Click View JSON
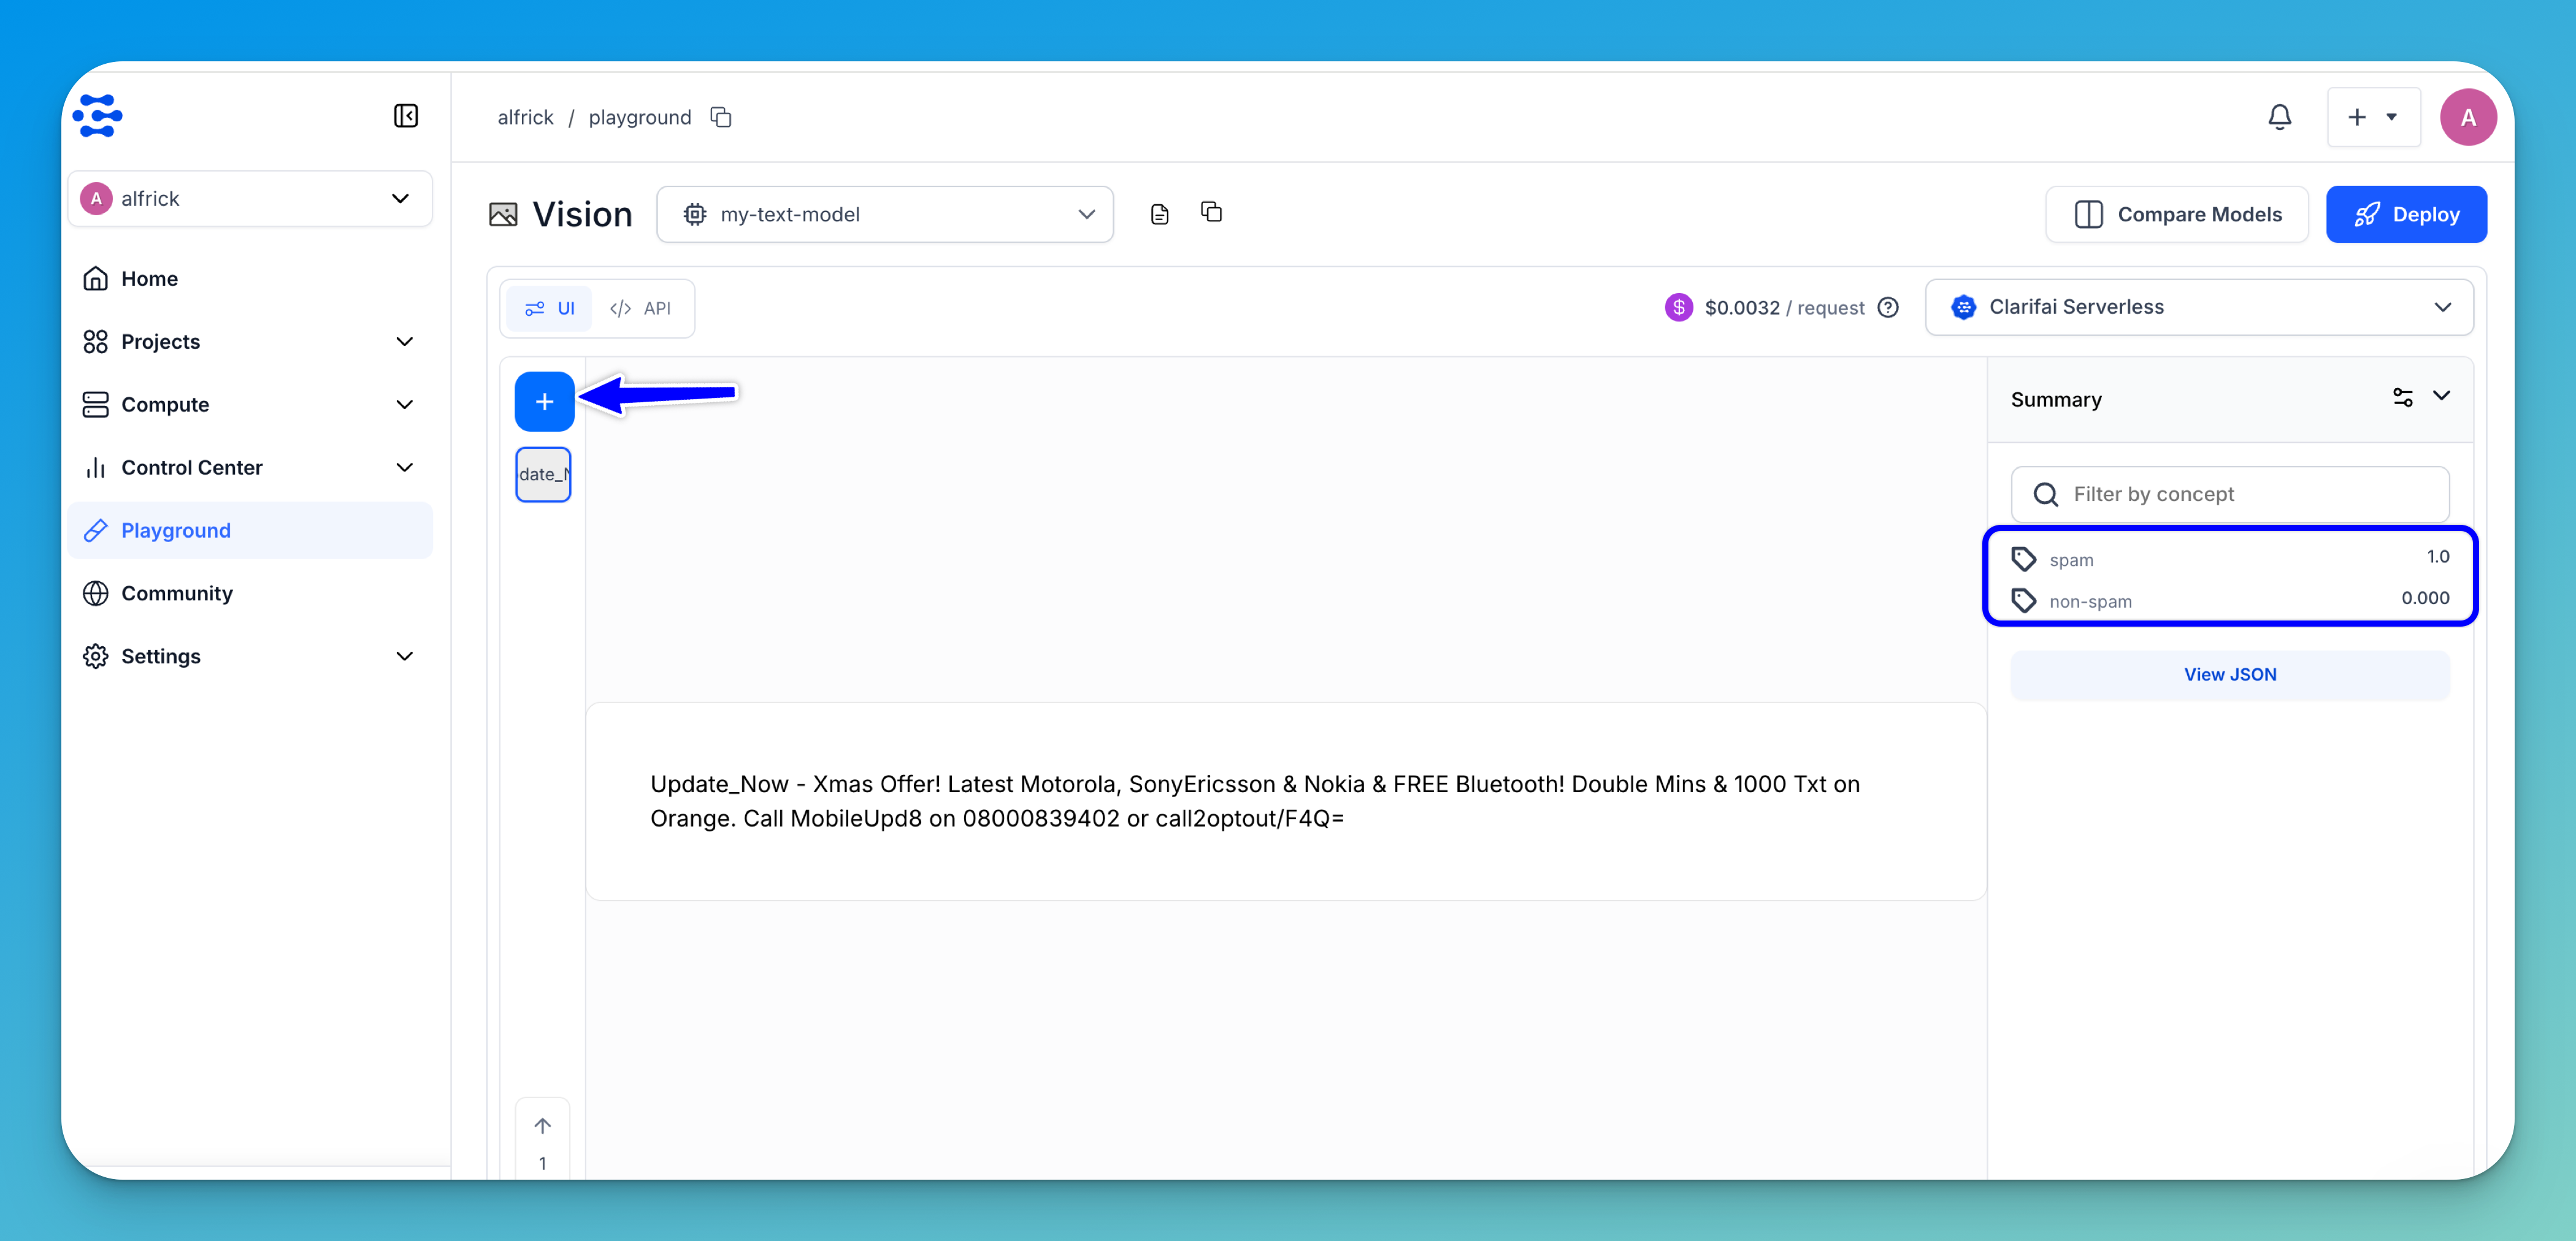This screenshot has height=1241, width=2576. 2229,674
